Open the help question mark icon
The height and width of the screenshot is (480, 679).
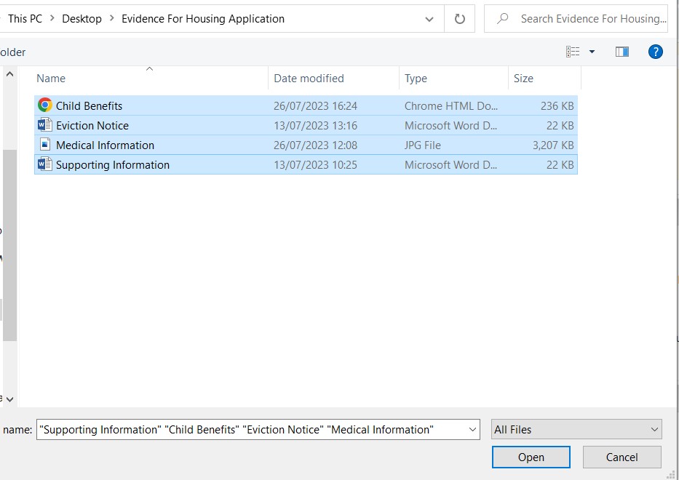(x=655, y=52)
